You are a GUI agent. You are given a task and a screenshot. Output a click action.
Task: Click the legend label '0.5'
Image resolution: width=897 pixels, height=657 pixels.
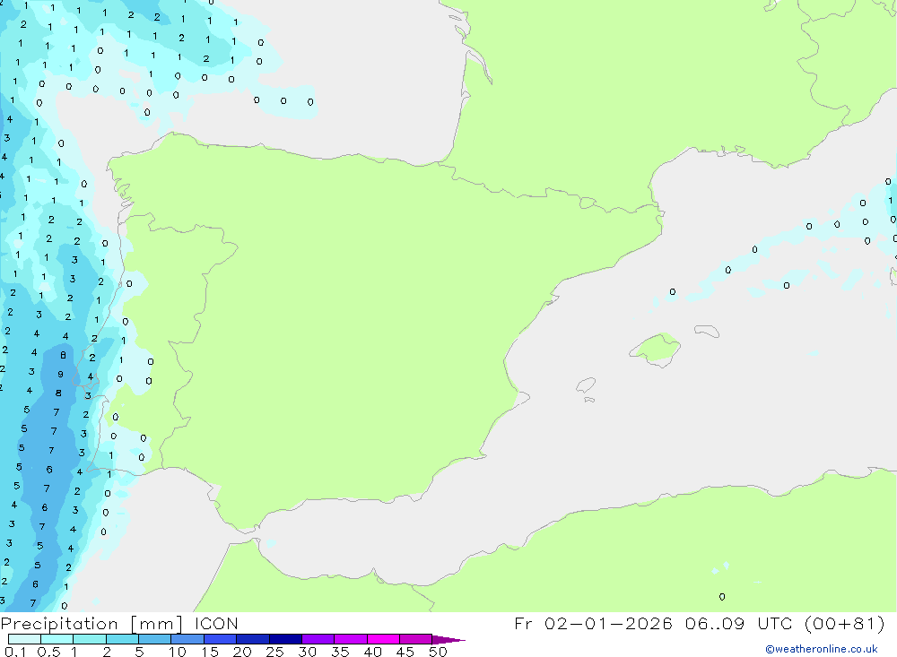48,652
